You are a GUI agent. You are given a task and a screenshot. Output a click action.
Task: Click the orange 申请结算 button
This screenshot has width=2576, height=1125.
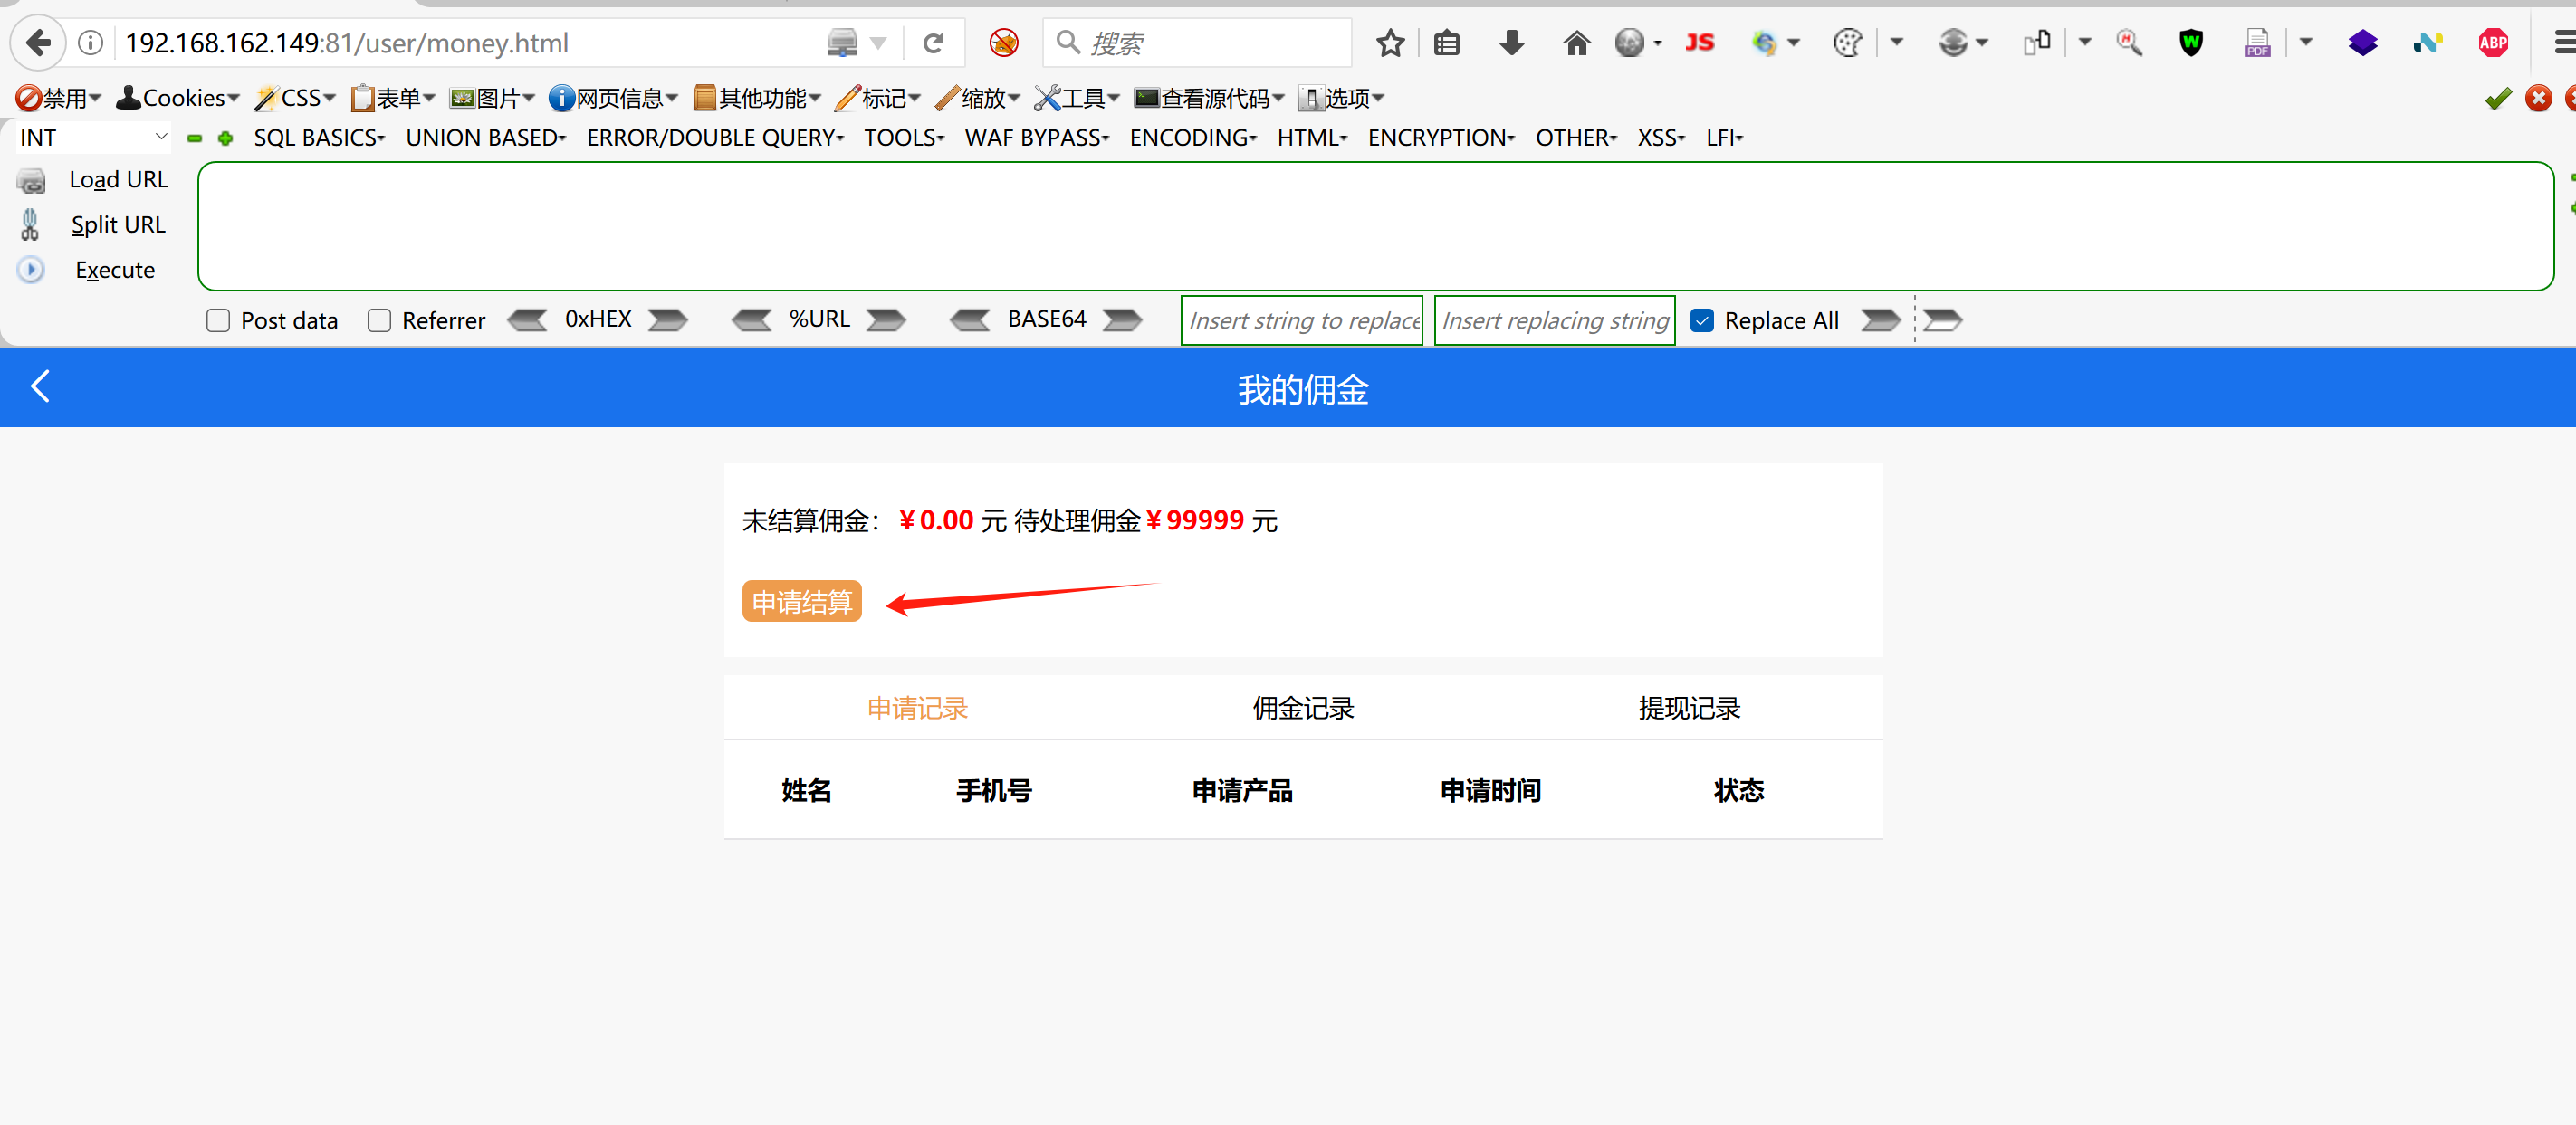point(801,602)
